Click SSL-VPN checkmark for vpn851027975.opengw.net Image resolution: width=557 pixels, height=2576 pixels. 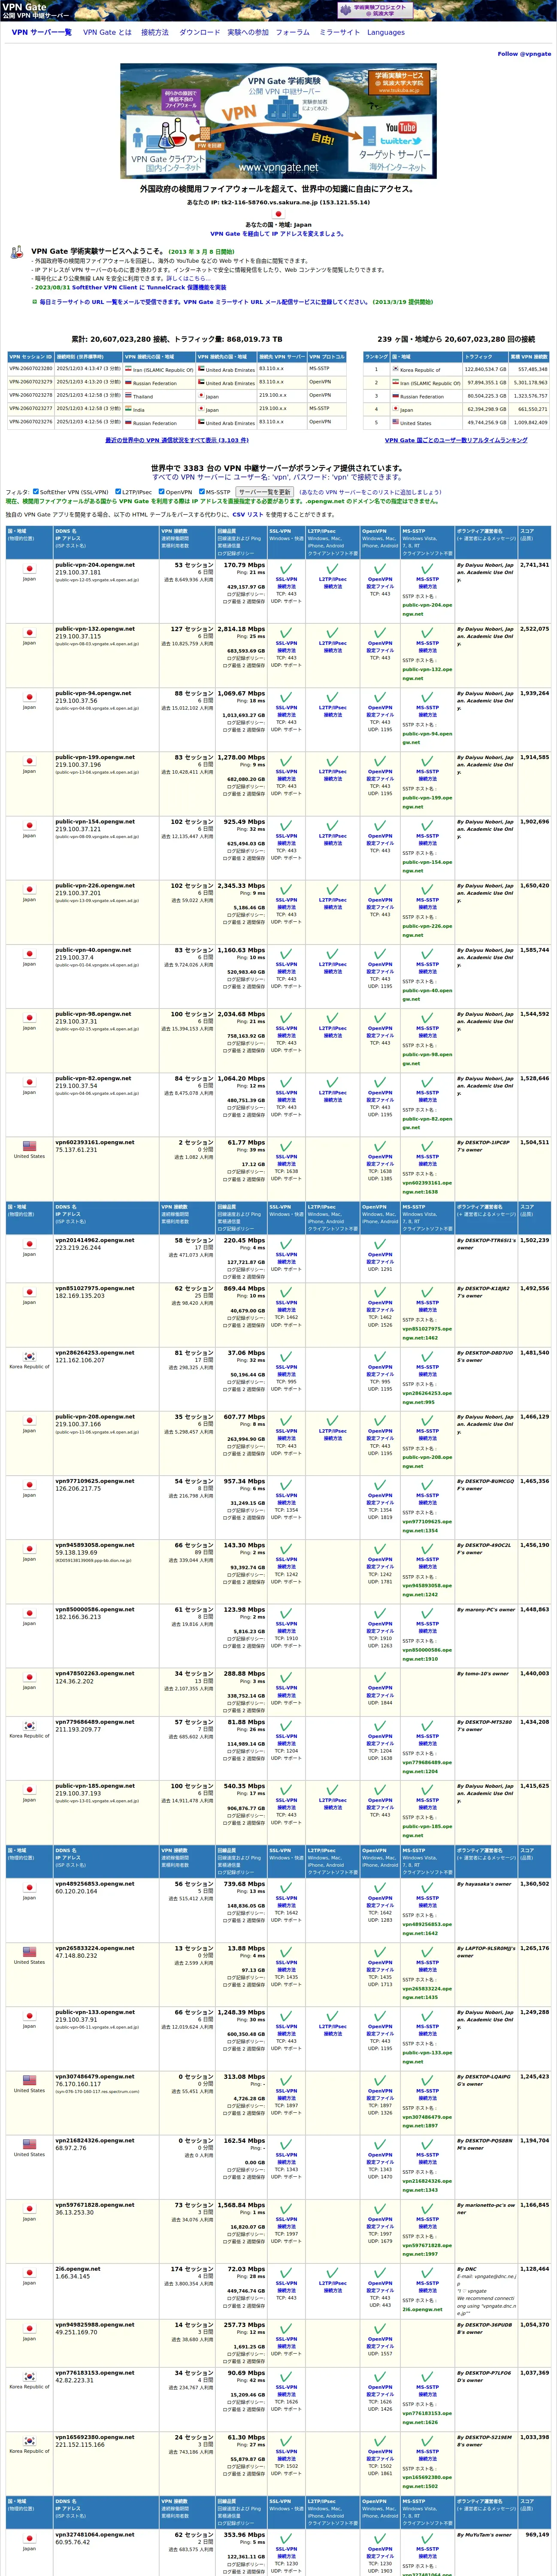coord(286,1293)
